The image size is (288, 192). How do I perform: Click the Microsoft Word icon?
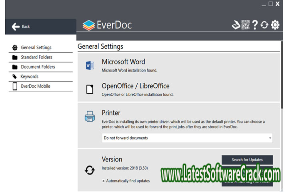click(x=90, y=66)
